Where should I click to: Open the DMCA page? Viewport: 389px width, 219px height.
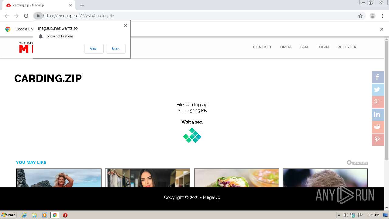(286, 47)
